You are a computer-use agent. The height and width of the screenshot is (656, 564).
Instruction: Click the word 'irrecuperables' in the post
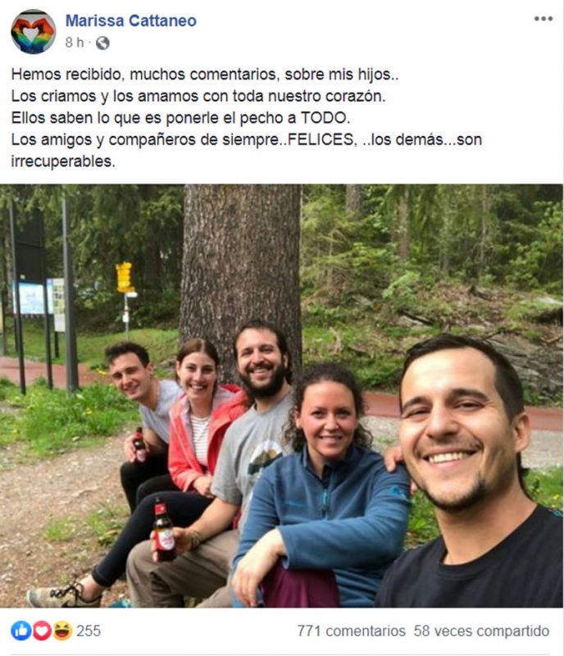click(61, 161)
